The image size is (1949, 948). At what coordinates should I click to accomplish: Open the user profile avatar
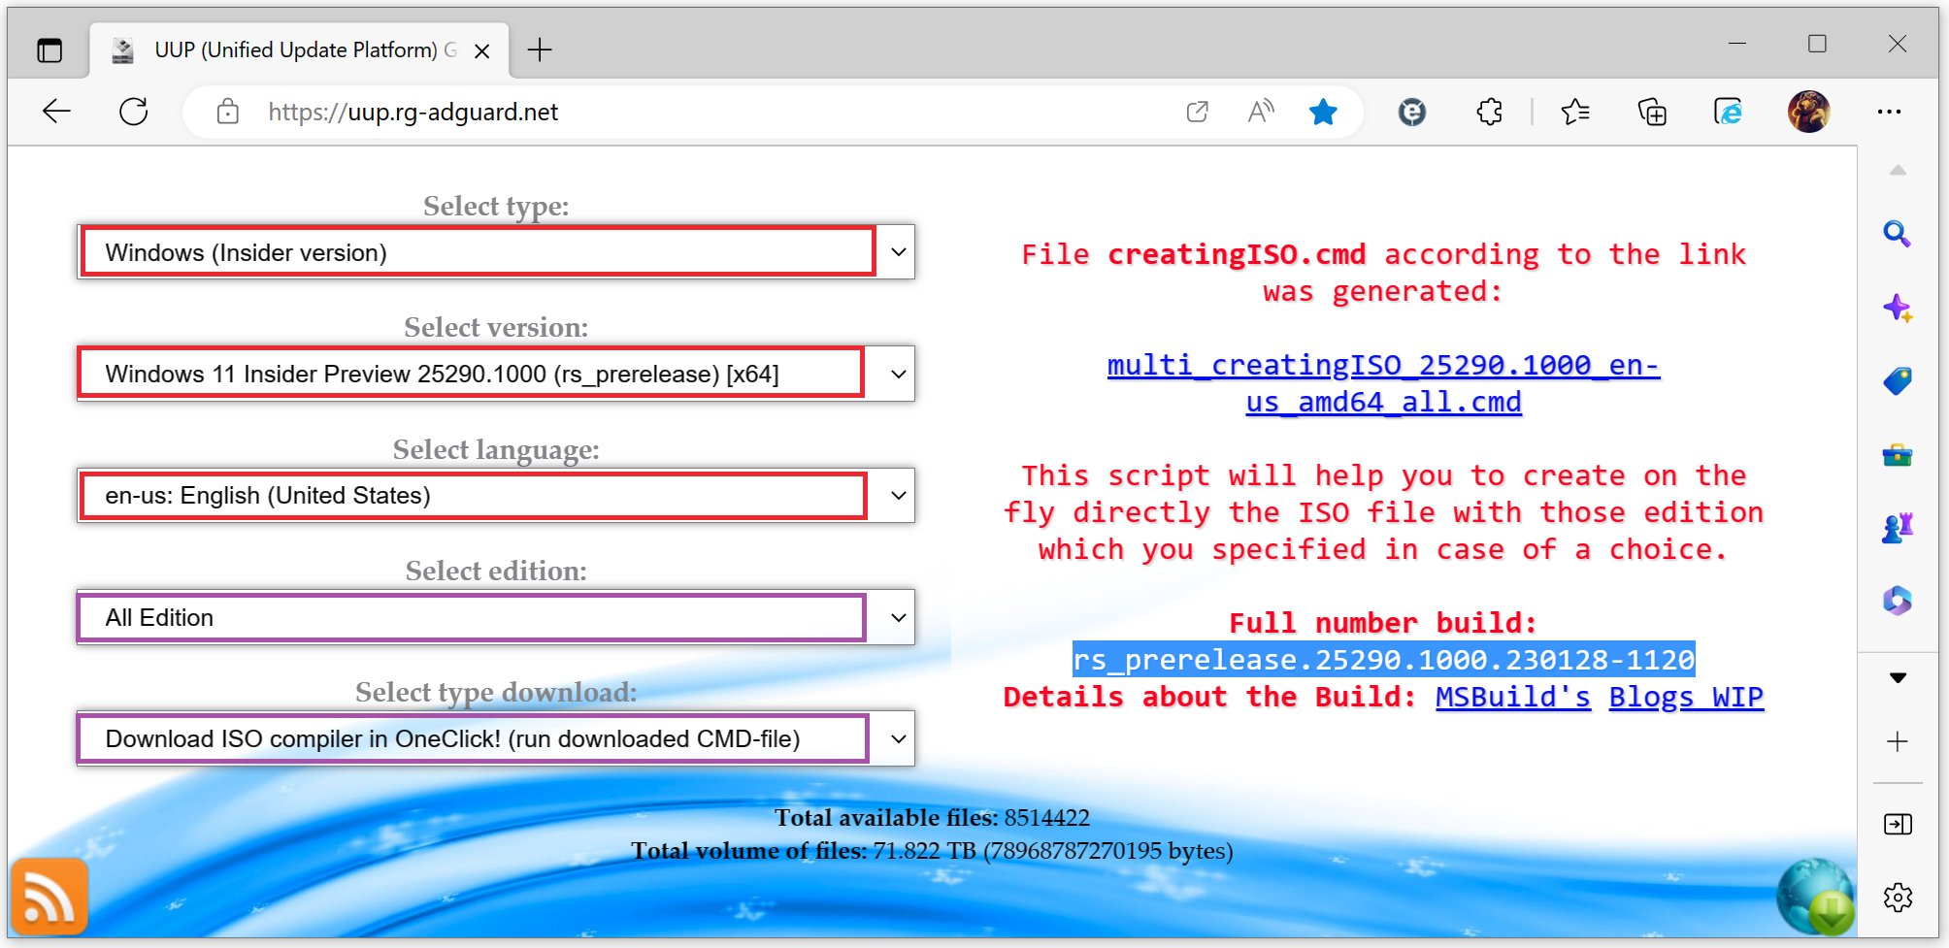1809,112
